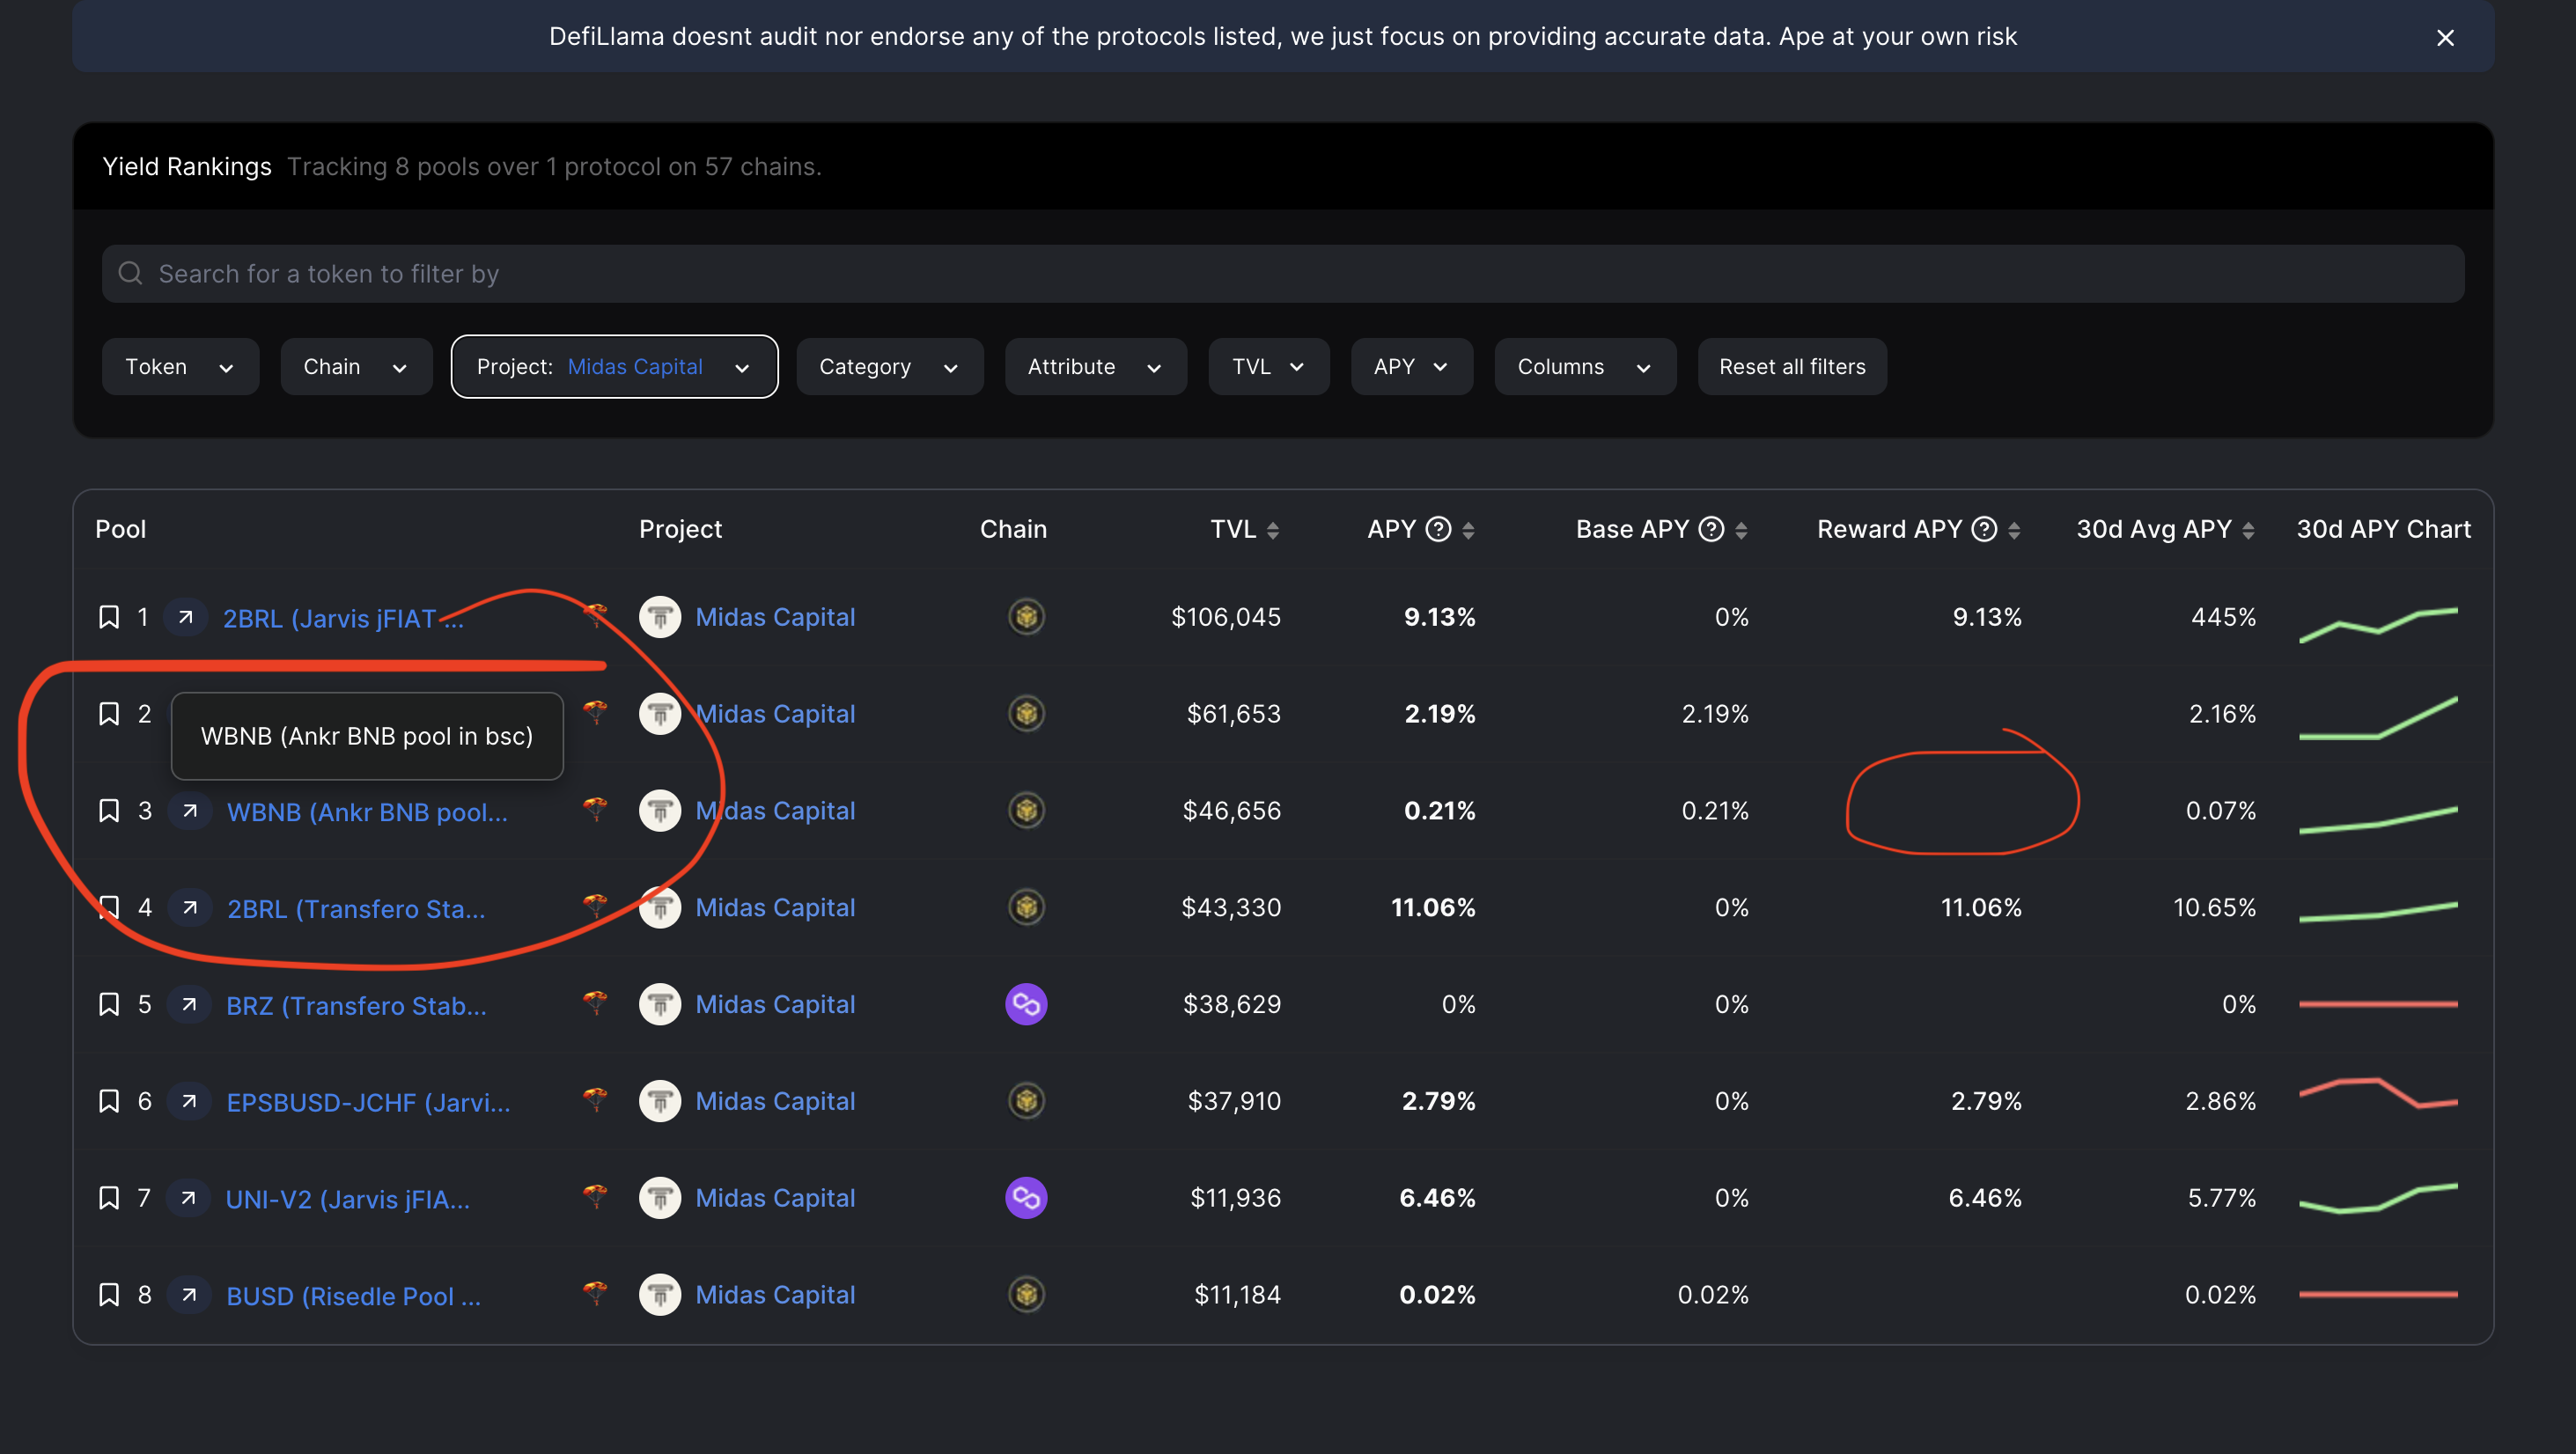Click the airdrop parachute icon beside EPSBUSD-JCHF
The width and height of the screenshot is (2576, 1454).
click(x=596, y=1100)
